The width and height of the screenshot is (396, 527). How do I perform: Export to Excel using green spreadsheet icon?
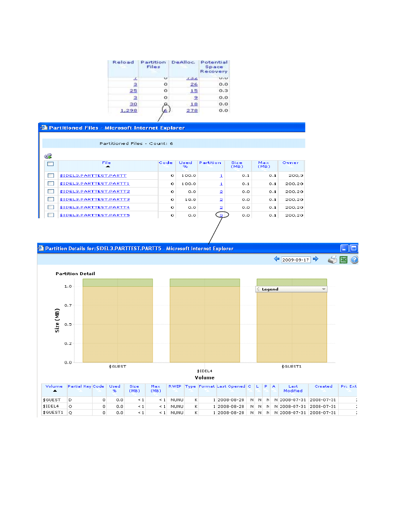[344, 260]
